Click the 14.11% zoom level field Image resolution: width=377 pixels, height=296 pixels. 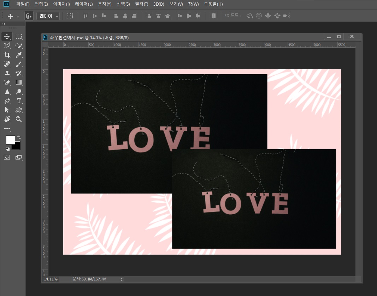click(51, 279)
